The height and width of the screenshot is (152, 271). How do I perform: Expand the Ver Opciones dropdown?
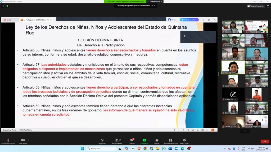(155, 2)
